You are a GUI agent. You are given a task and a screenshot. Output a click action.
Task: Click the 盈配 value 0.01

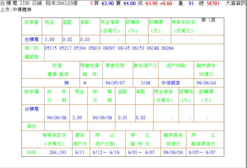pyautogui.click(x=122, y=118)
